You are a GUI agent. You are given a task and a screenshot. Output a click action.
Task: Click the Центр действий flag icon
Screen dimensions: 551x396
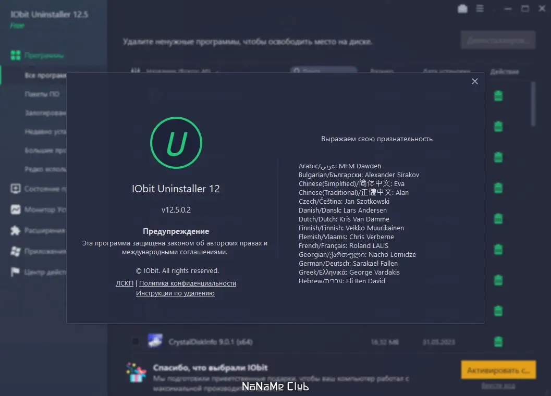point(16,272)
